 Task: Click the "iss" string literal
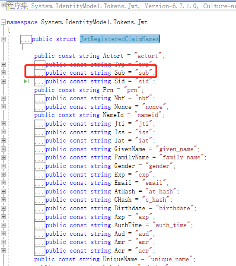(144, 132)
